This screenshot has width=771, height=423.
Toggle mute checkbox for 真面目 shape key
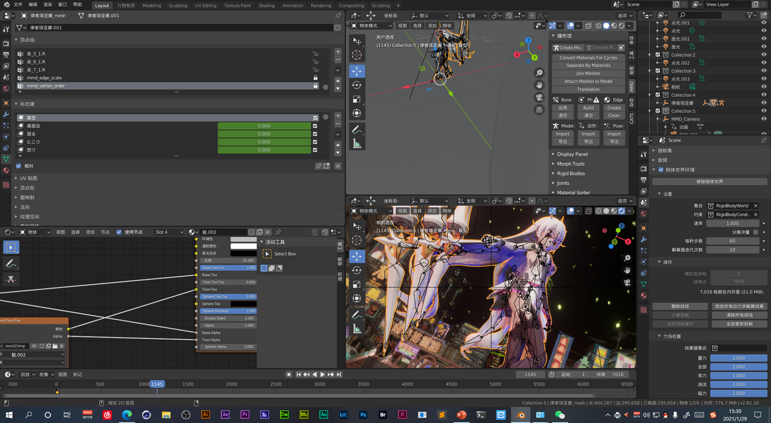(x=315, y=126)
